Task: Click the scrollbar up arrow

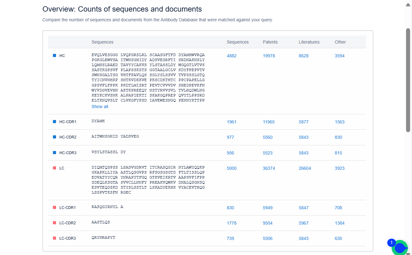Action: [408, 4]
